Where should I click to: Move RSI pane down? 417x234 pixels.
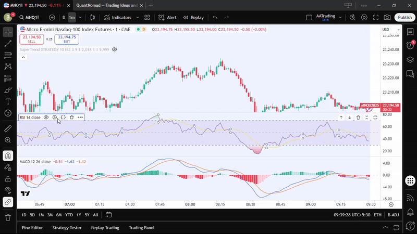(349, 118)
